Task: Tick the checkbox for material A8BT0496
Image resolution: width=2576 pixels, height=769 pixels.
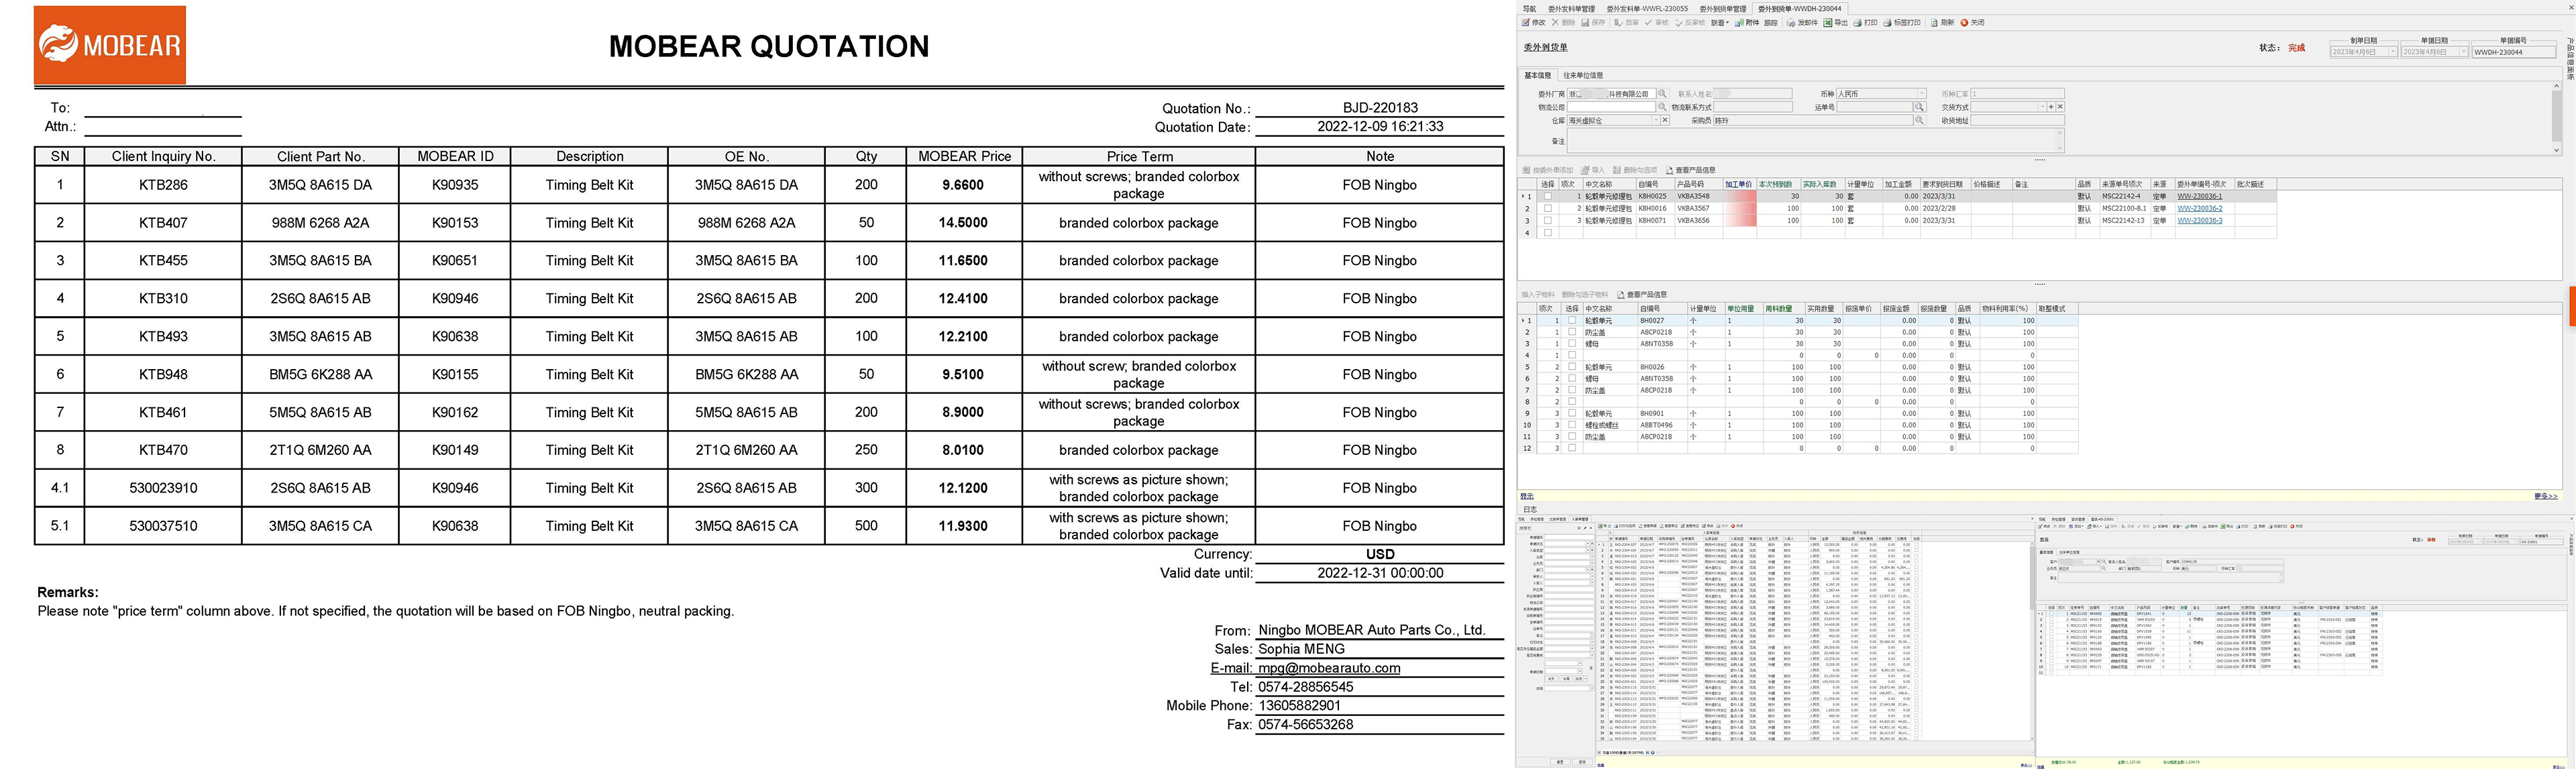Action: (x=1572, y=425)
